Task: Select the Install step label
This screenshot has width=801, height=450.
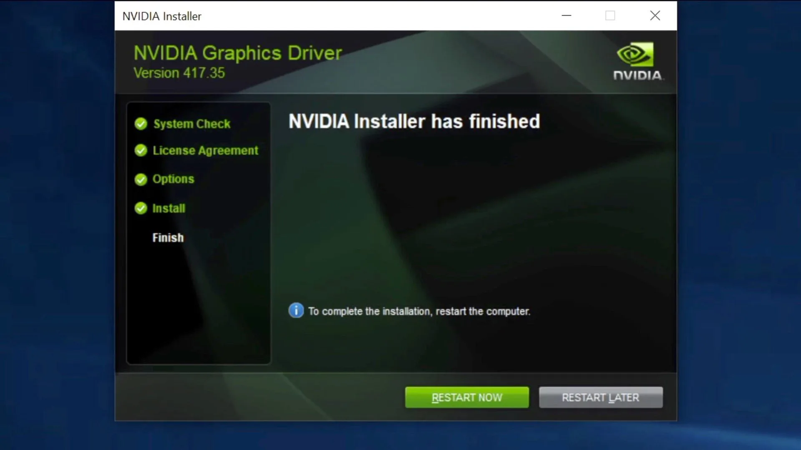Action: click(169, 208)
